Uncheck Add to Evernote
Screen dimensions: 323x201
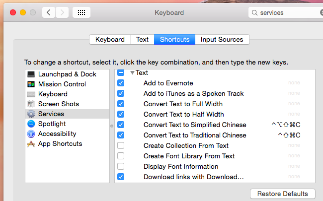(121, 83)
